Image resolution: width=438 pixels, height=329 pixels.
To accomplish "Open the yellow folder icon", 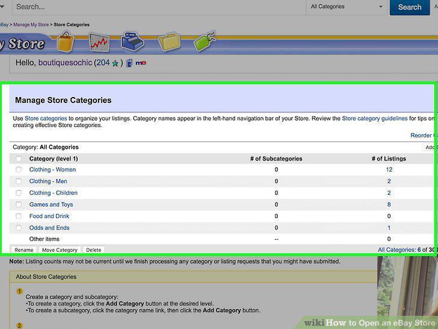I will click(169, 42).
